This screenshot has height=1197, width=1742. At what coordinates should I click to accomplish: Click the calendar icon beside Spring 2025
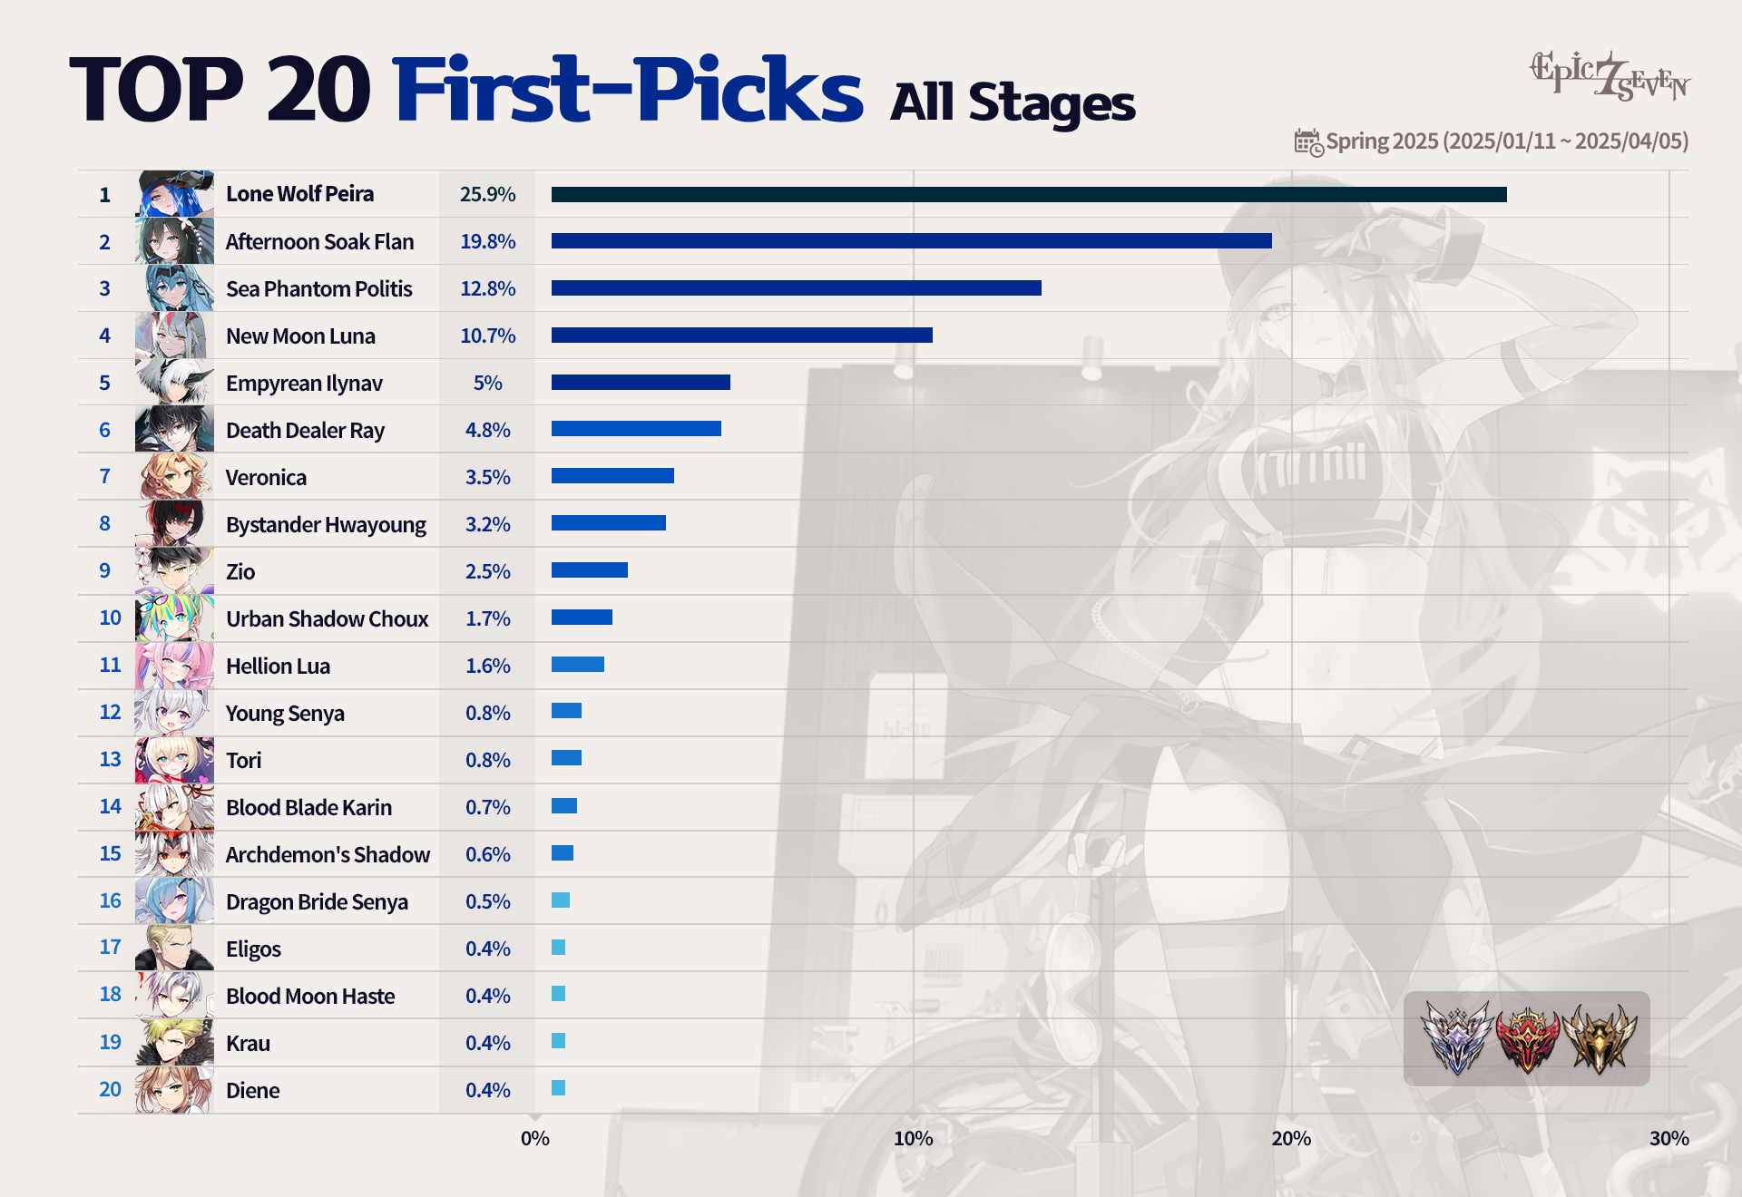[1308, 142]
